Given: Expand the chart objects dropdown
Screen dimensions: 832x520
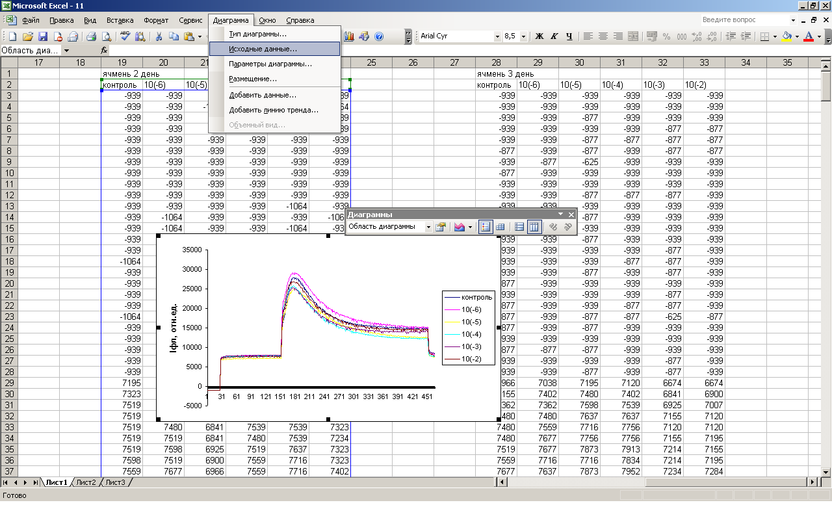Looking at the screenshot, I should 428,227.
